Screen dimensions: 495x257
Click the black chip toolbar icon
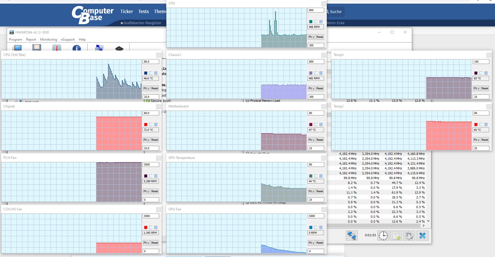tap(119, 48)
